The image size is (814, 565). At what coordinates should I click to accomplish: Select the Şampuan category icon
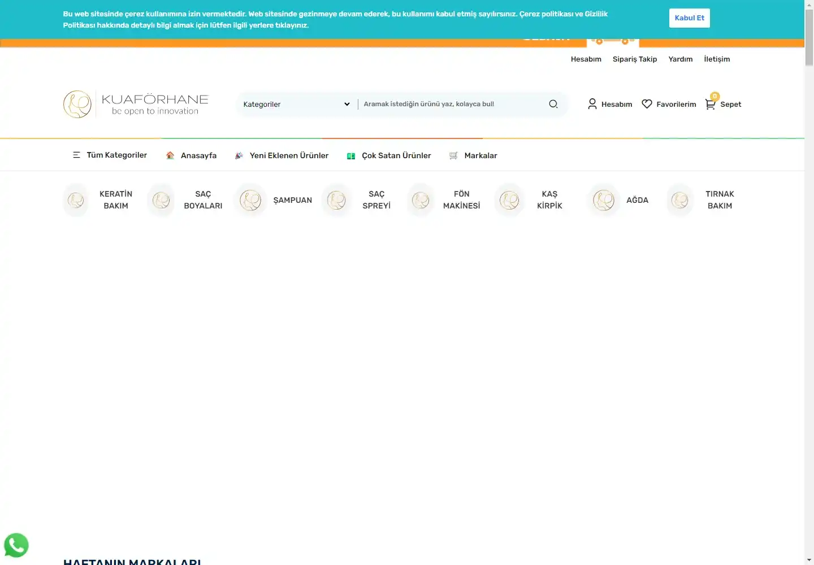pos(250,200)
